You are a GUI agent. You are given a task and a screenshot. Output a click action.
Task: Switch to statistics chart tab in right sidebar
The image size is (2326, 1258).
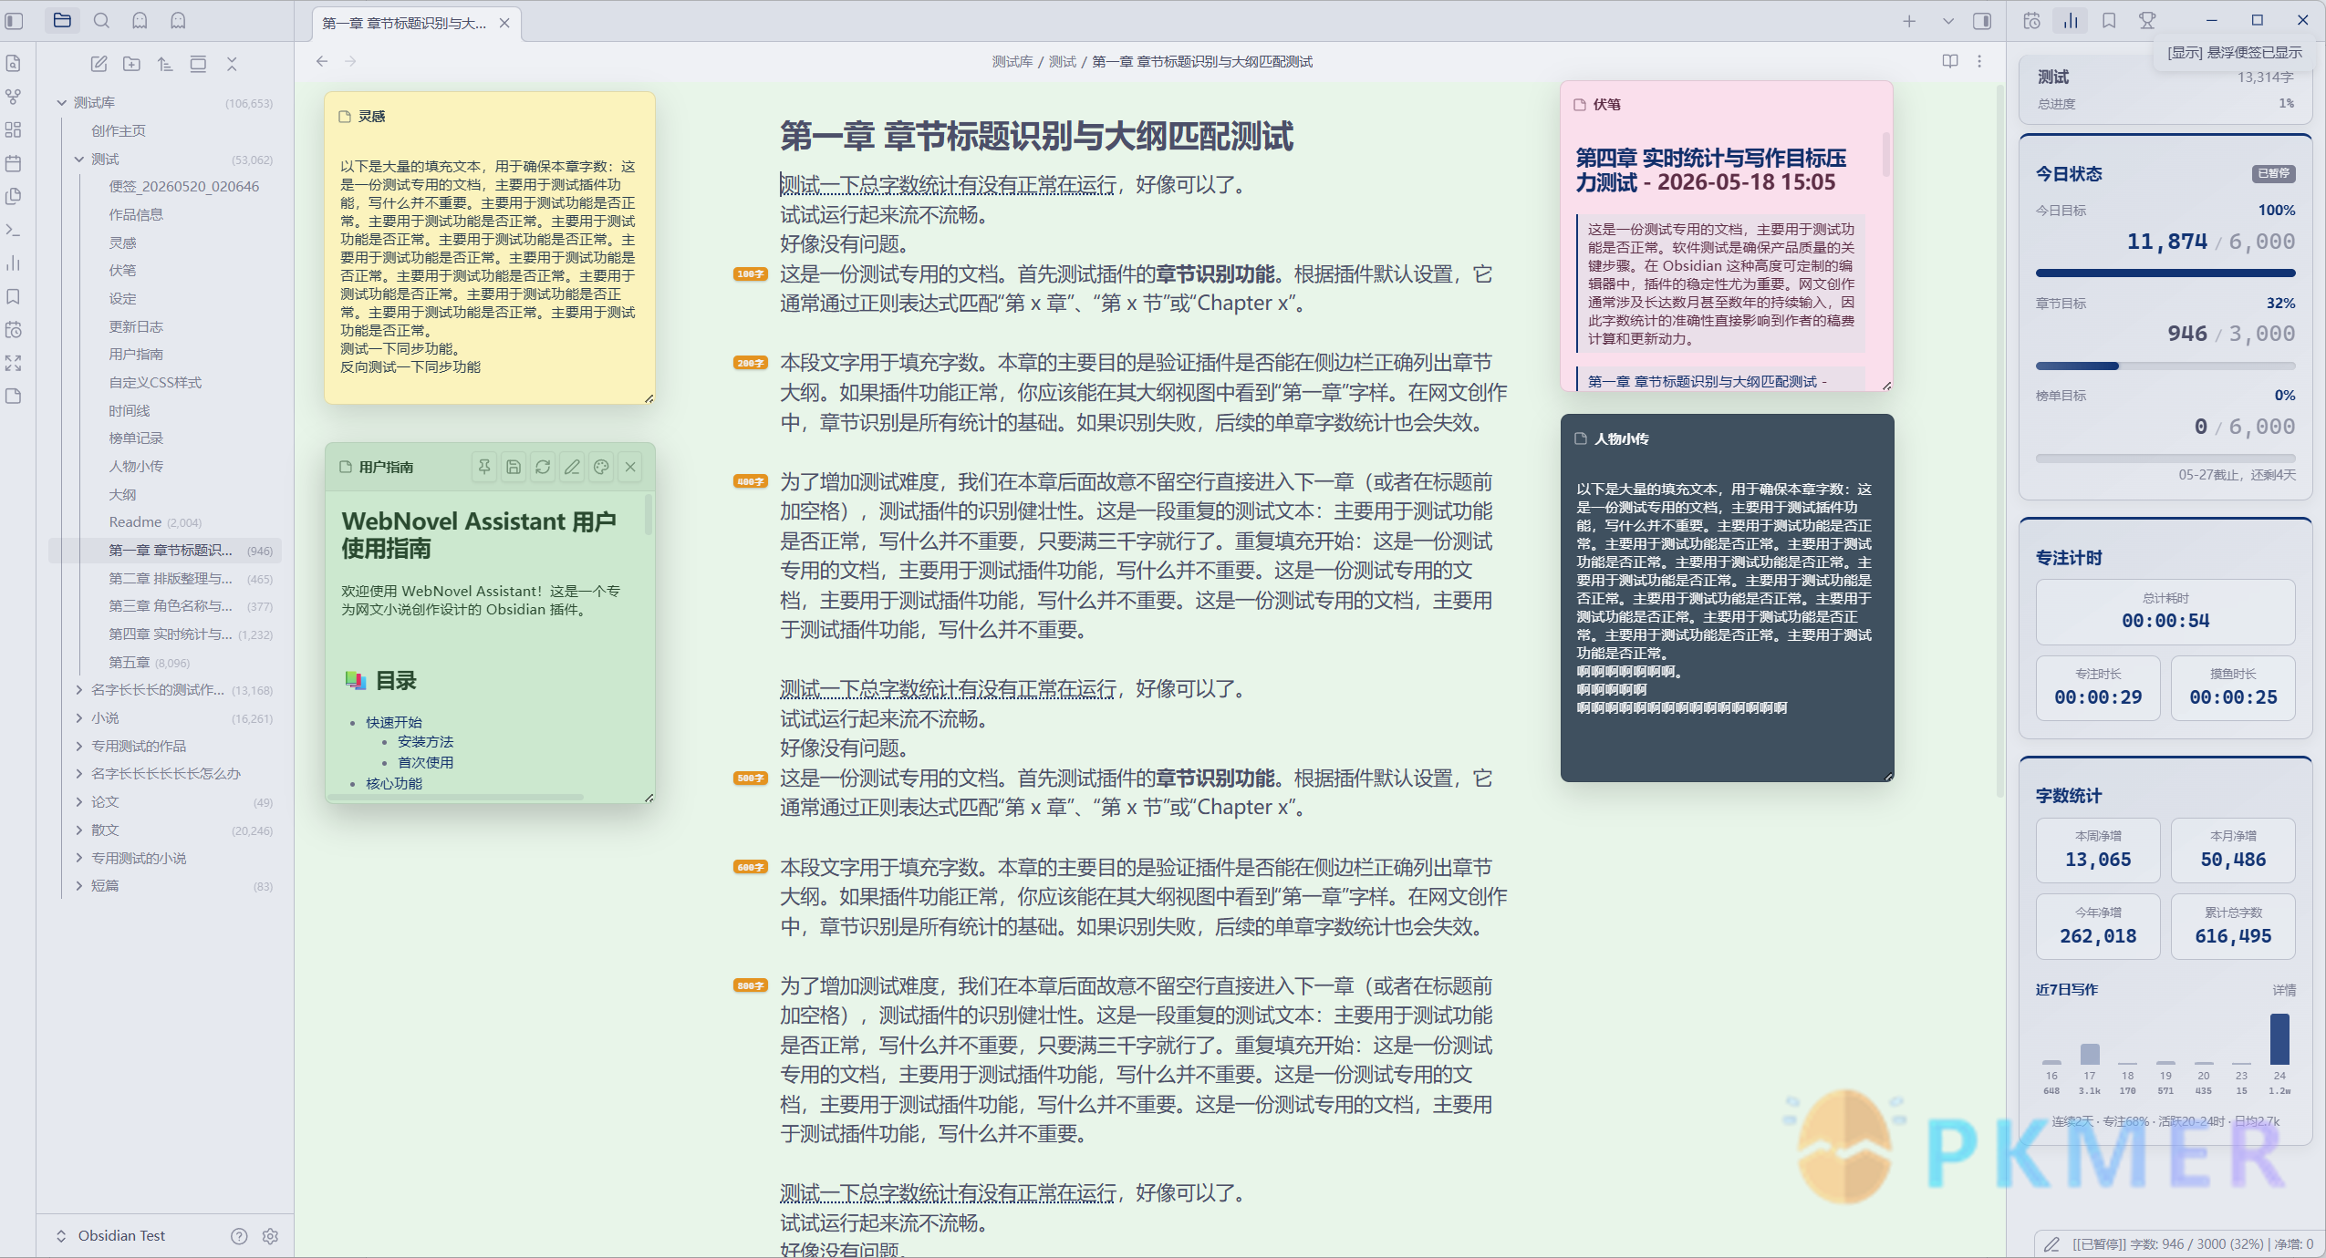(x=2071, y=20)
